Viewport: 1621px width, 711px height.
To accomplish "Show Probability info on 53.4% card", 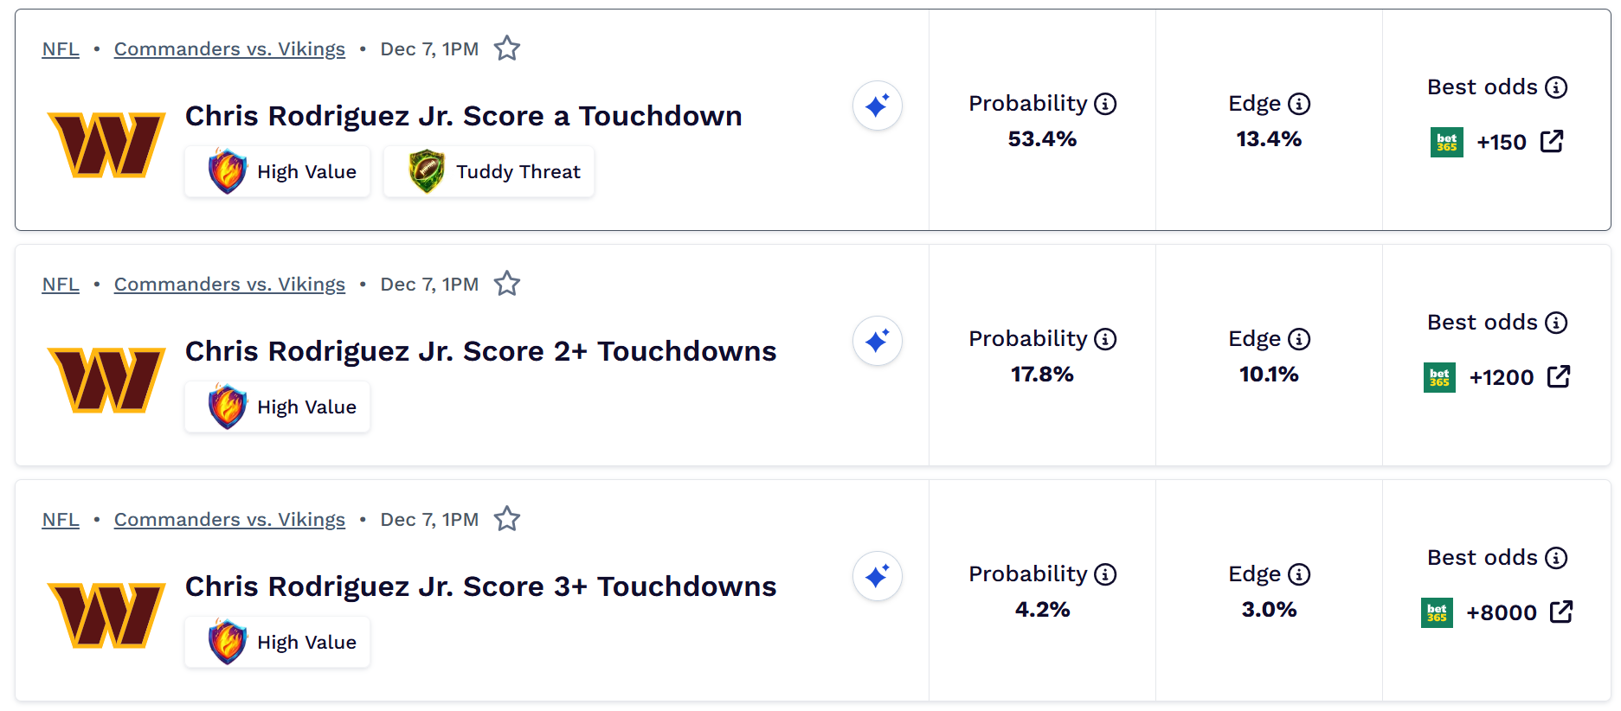I will coord(1105,104).
